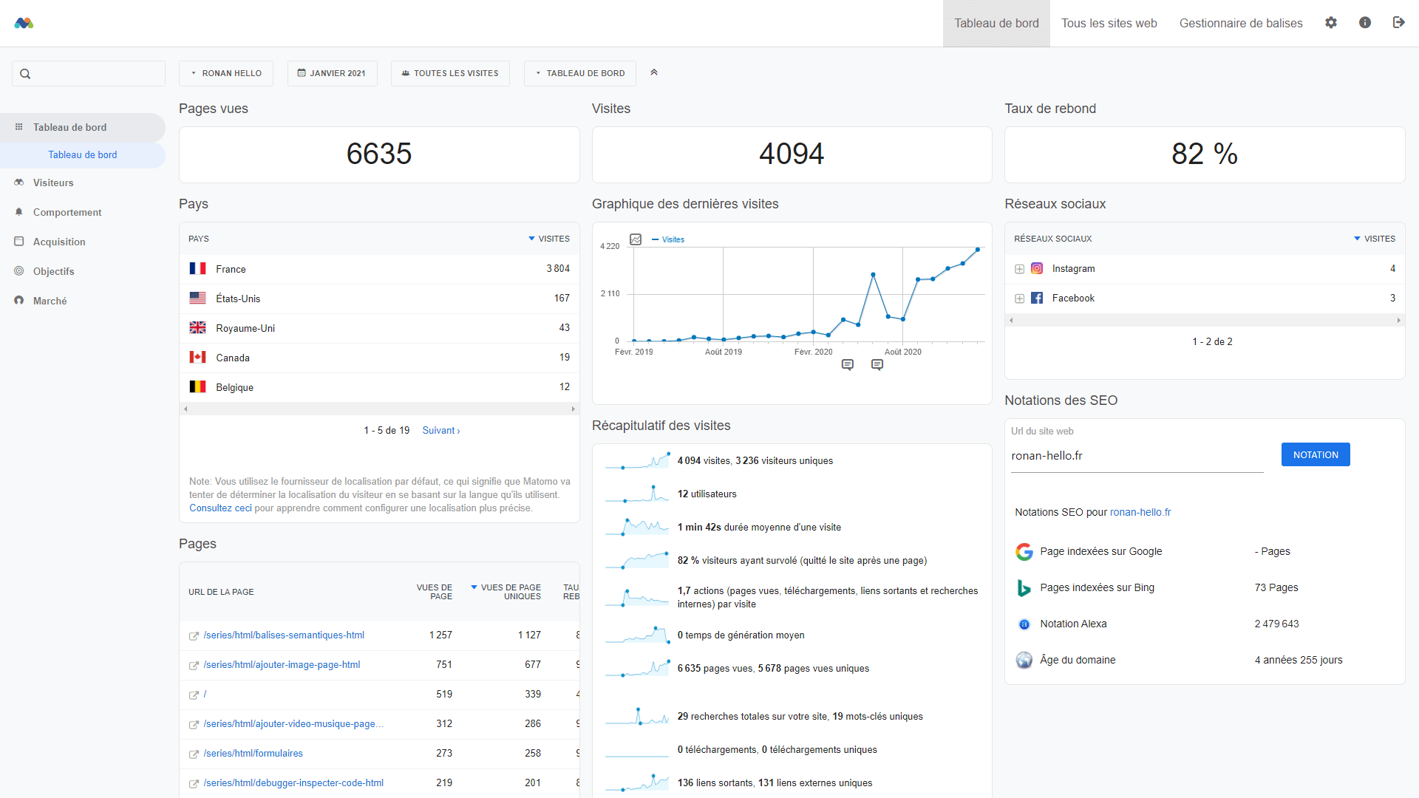Viewport: 1419px width, 798px height.
Task: Click the info circle icon in header
Action: pyautogui.click(x=1365, y=23)
